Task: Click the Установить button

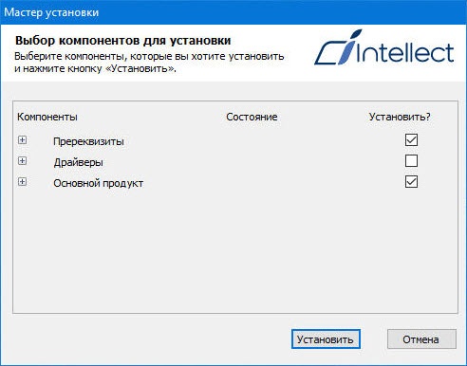Action: 326,339
